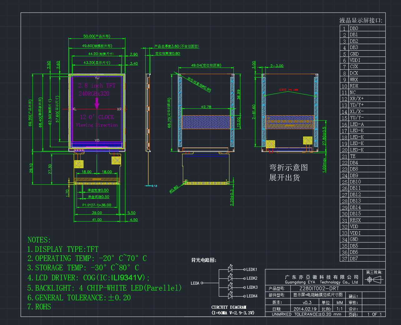The width and height of the screenshot is (401, 325).
Task: Click the LCD DRIVER ILI9341V note
Action: [x=88, y=278]
